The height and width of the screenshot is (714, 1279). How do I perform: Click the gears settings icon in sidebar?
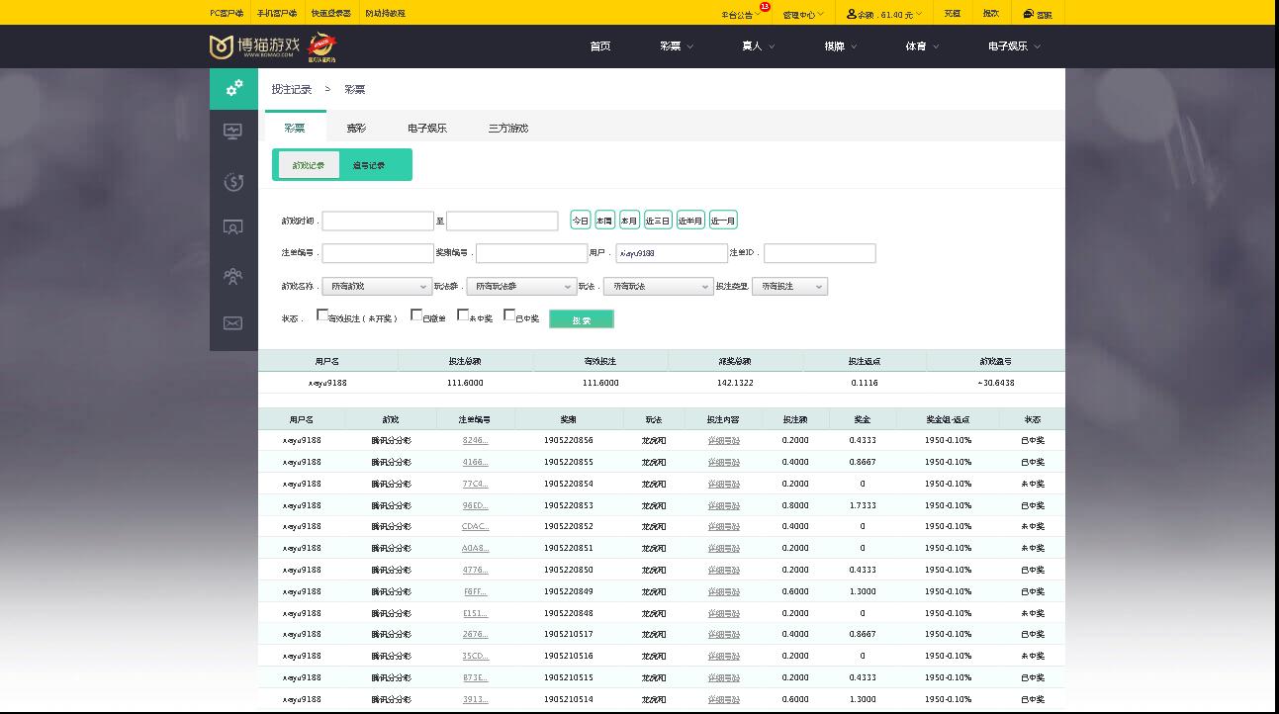(x=233, y=89)
